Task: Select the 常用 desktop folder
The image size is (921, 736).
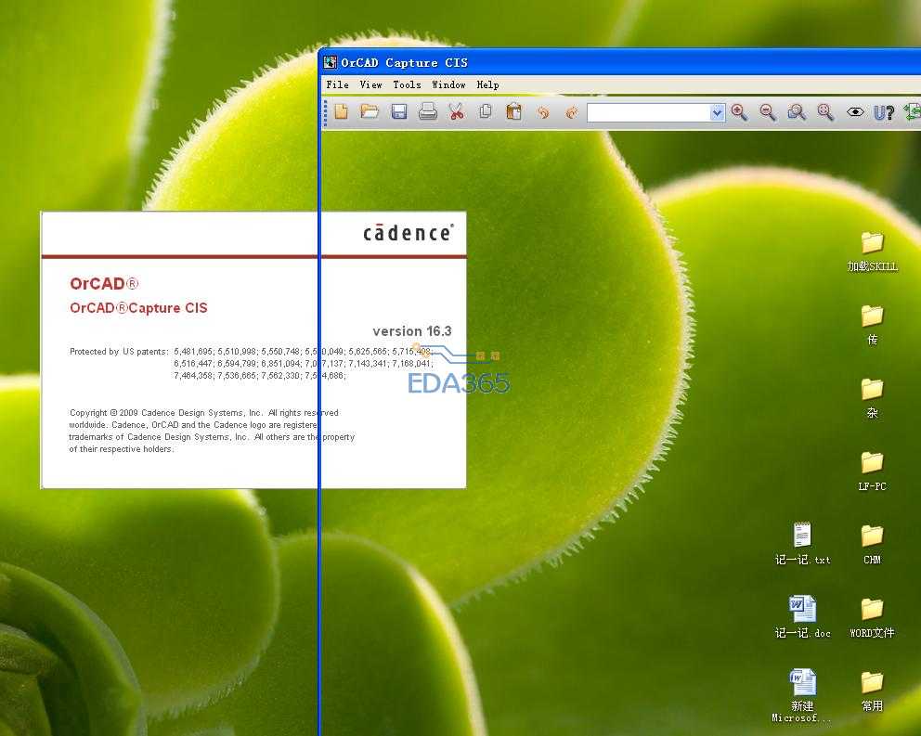Action: pos(872,691)
